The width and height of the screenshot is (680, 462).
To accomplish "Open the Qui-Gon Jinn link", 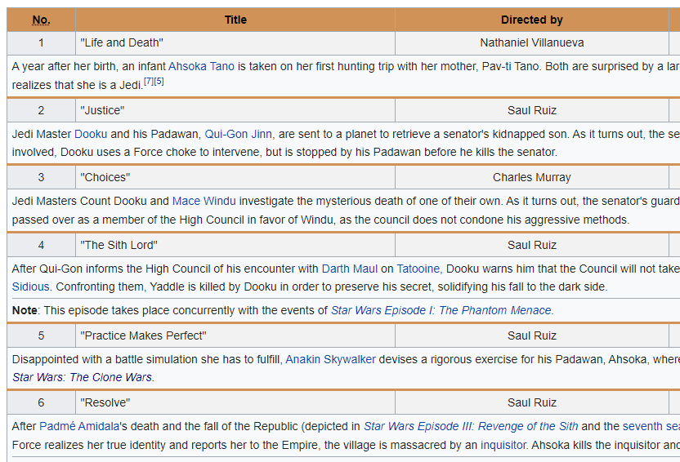I will click(239, 134).
